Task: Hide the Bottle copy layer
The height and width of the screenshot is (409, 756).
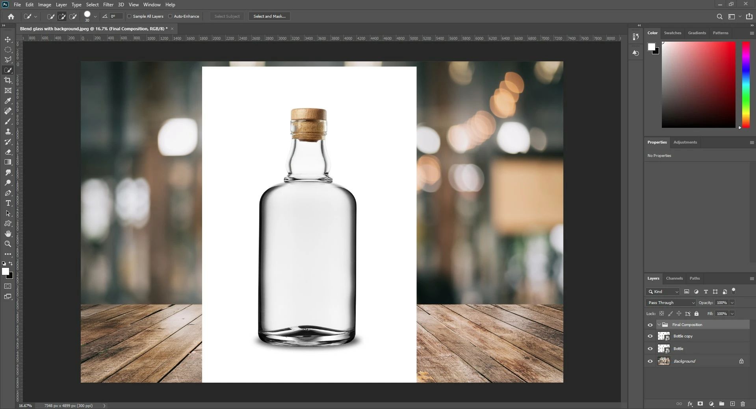Action: click(650, 336)
